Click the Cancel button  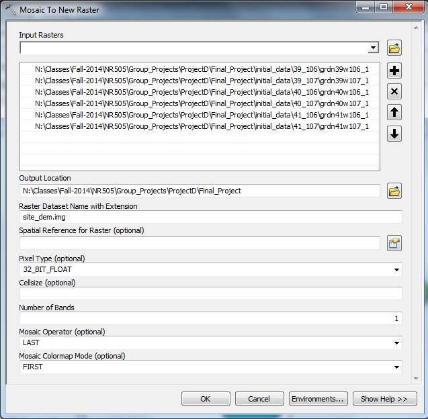coord(259,399)
